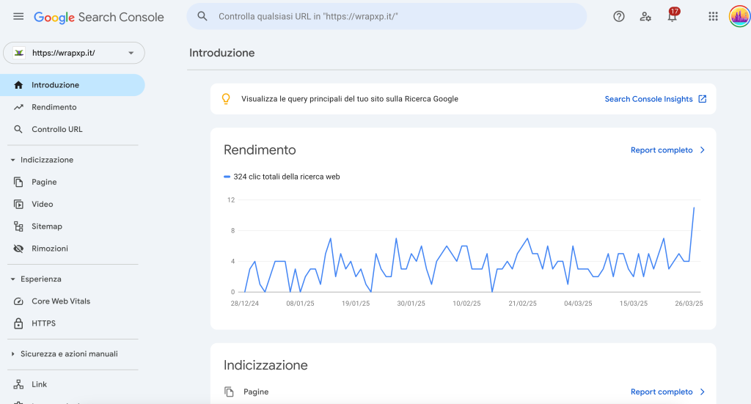Open Report completo for Rendimento
Image resolution: width=751 pixels, height=404 pixels.
coord(667,150)
